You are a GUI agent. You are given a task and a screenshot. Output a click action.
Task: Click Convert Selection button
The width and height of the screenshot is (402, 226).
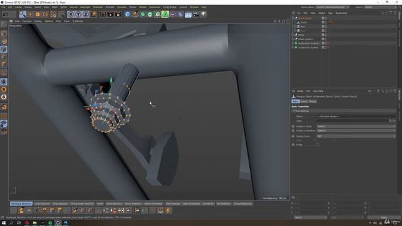pyautogui.click(x=242, y=203)
